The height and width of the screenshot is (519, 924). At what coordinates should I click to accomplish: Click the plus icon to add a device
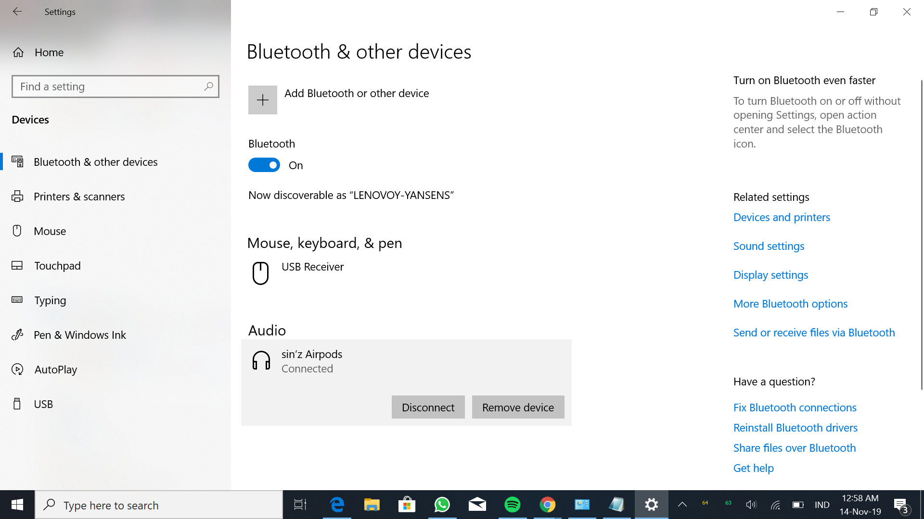[x=263, y=100]
